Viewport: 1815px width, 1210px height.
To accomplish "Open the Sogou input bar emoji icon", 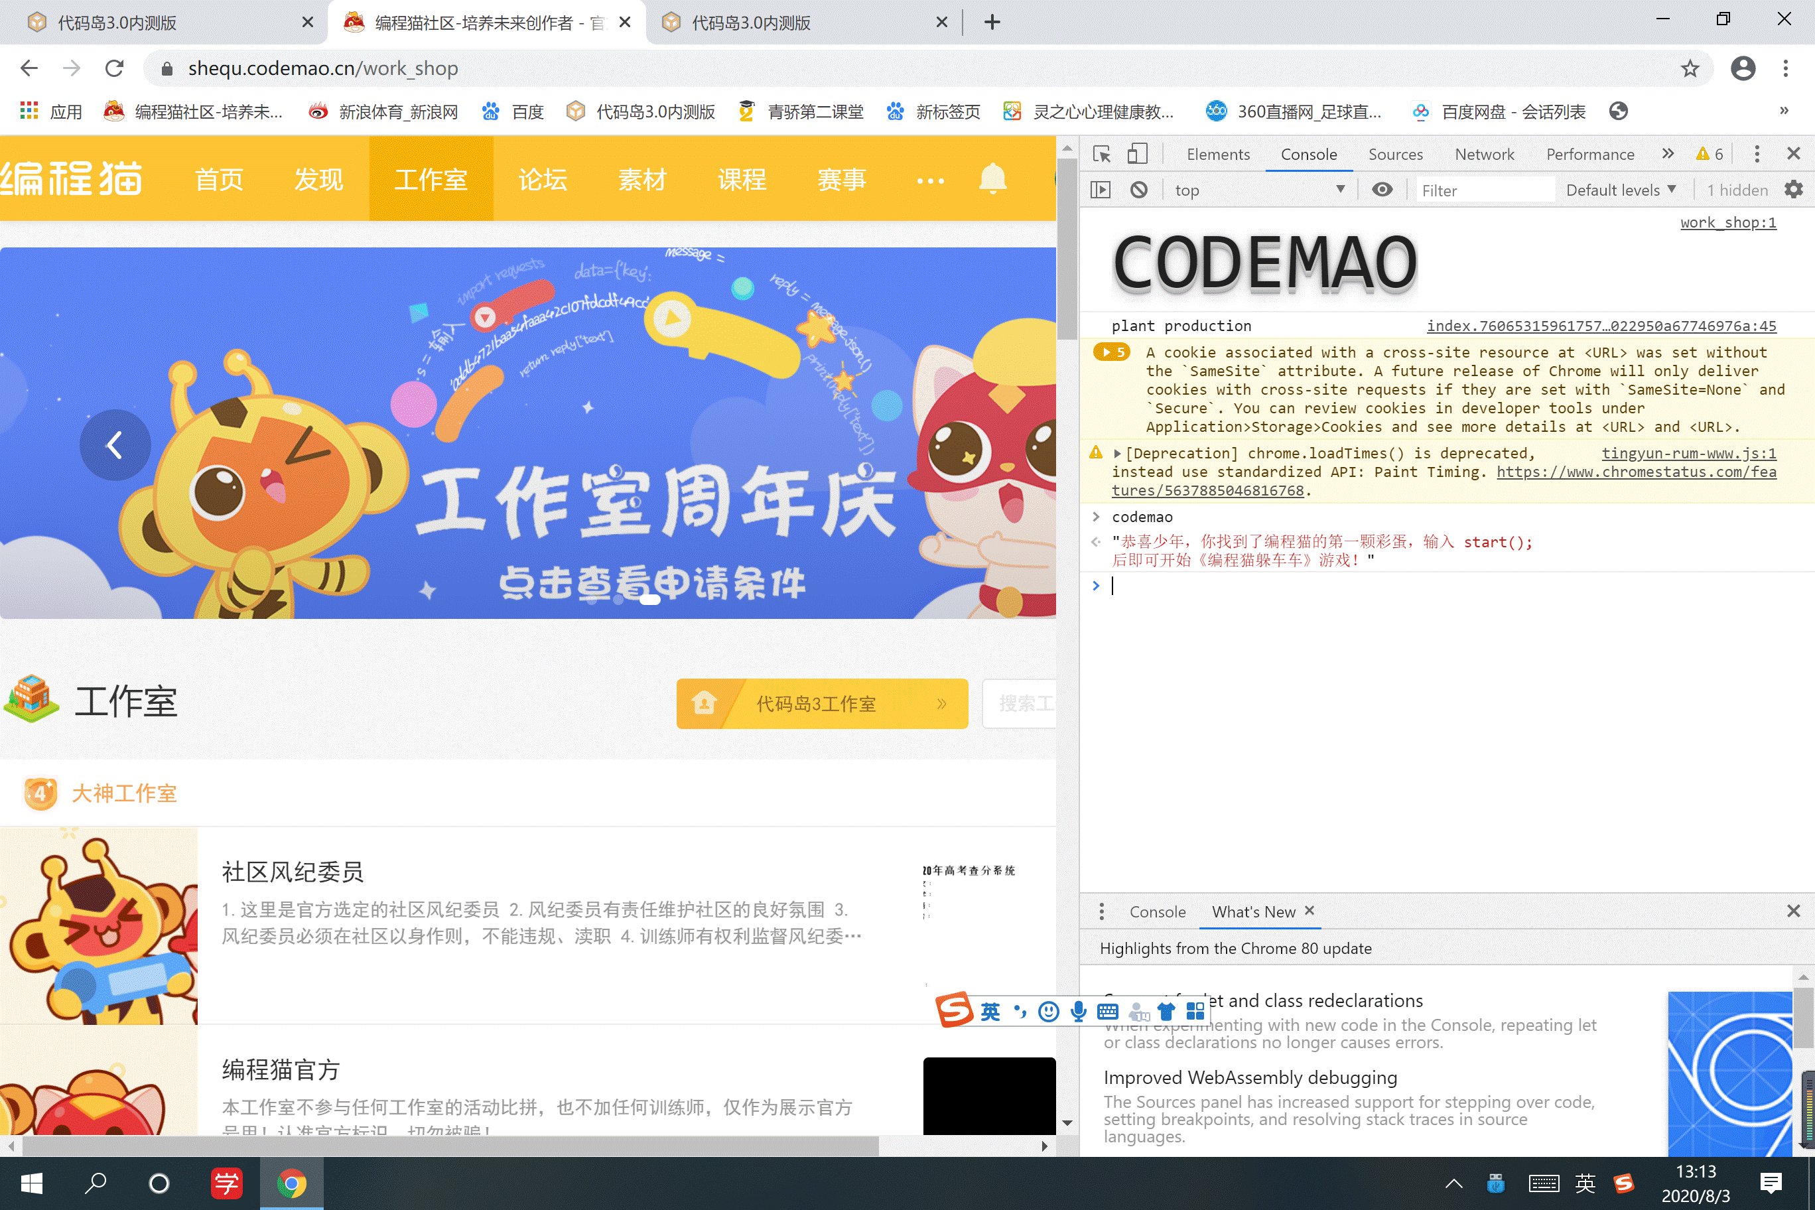I will pyautogui.click(x=1048, y=1011).
